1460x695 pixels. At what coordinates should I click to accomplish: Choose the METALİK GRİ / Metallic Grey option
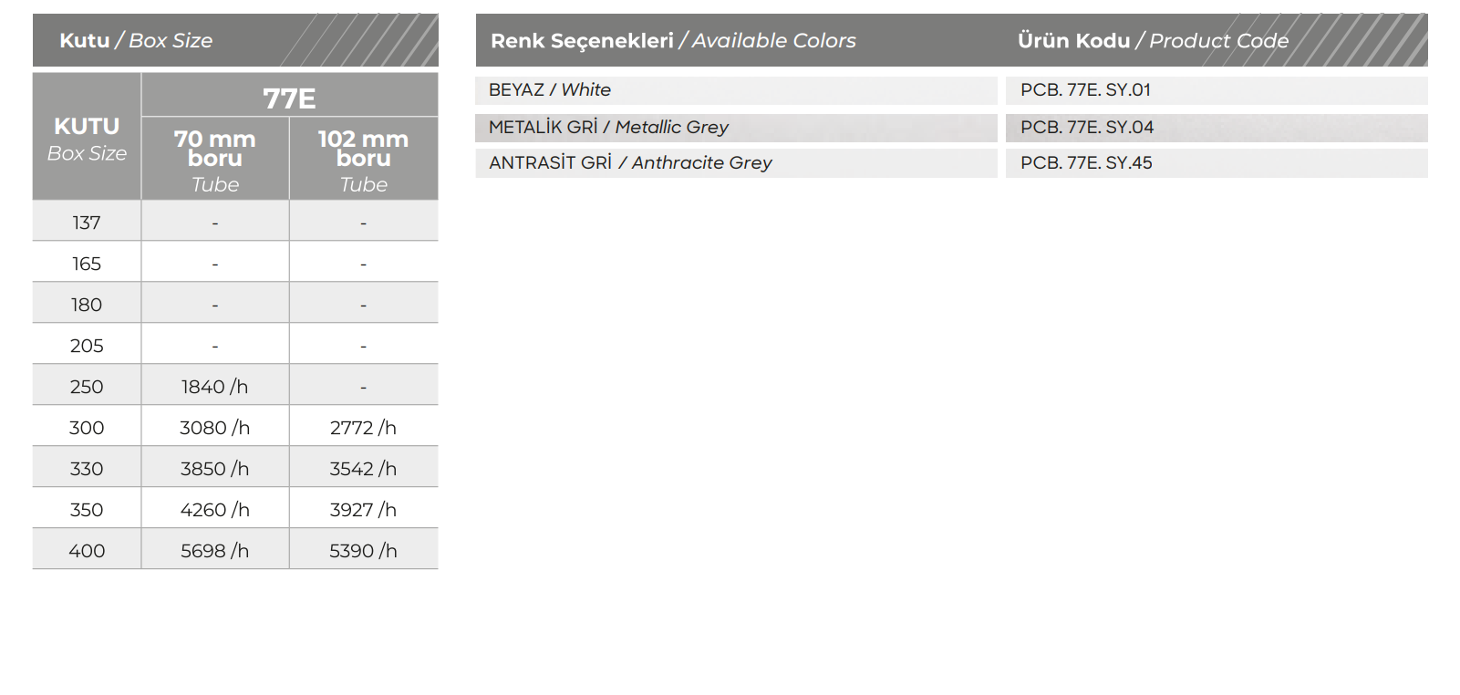pos(608,128)
